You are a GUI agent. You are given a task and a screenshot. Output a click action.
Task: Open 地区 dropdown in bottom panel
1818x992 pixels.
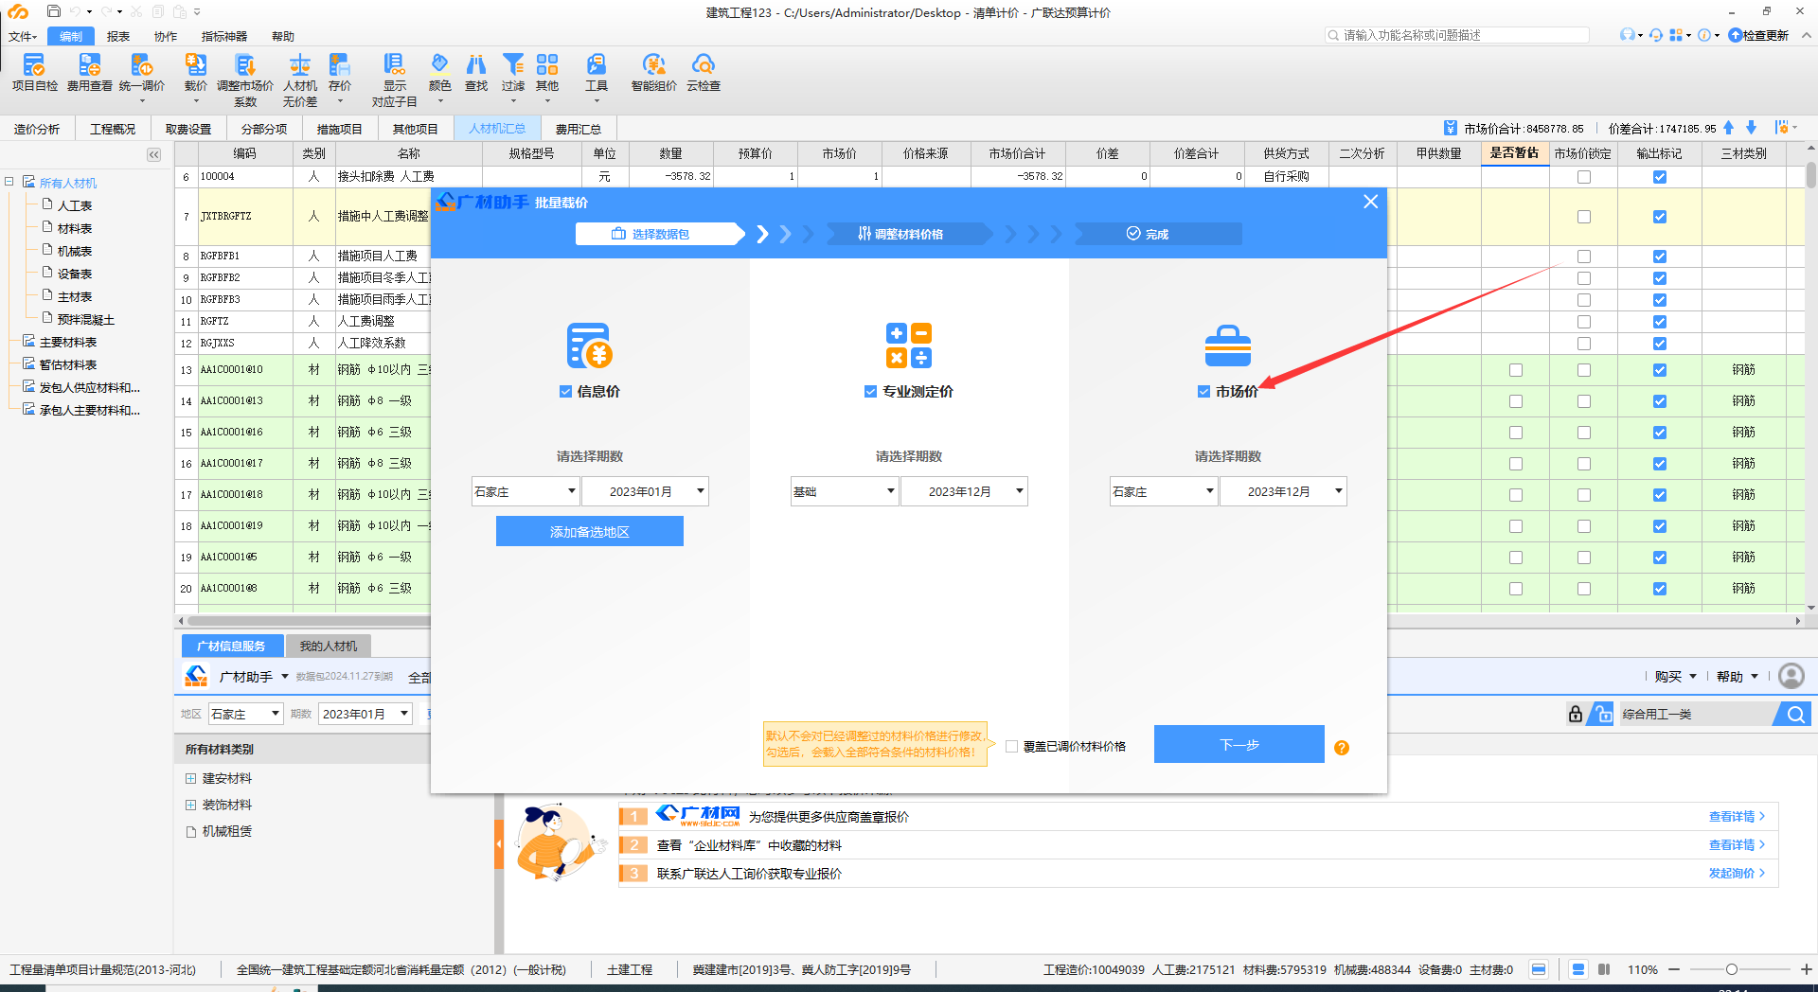245,714
